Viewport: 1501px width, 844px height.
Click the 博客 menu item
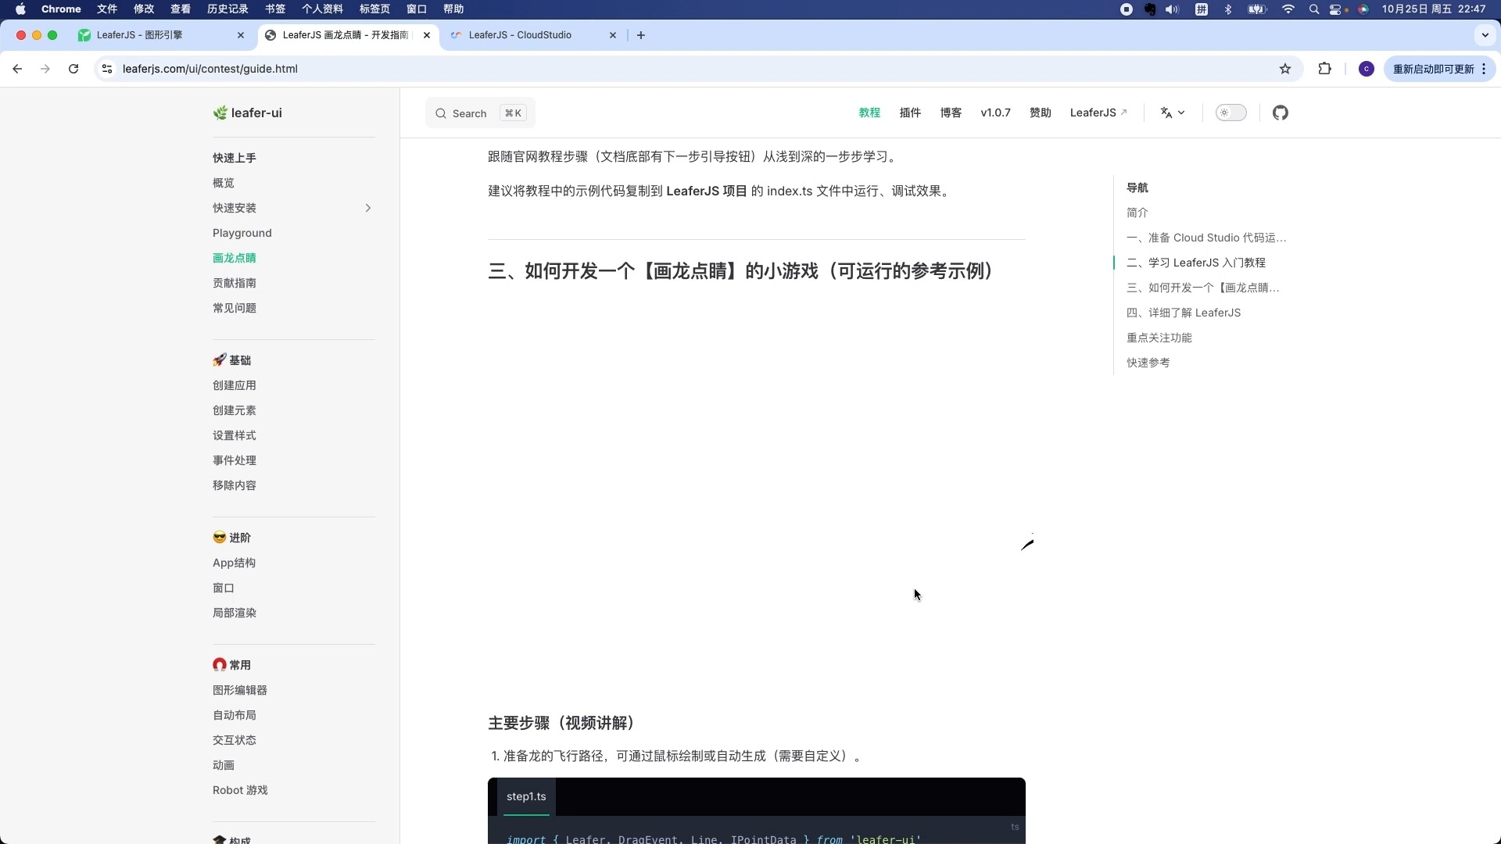(x=950, y=113)
